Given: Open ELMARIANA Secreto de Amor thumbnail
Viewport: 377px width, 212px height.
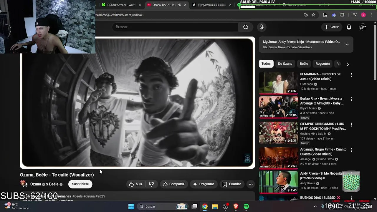Looking at the screenshot, I should pos(278,83).
